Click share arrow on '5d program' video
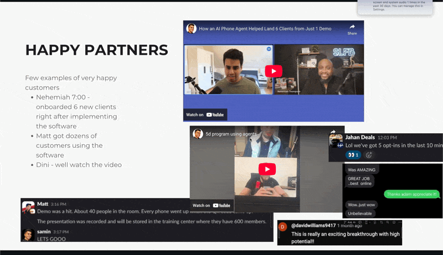The image size is (443, 255). (333, 132)
